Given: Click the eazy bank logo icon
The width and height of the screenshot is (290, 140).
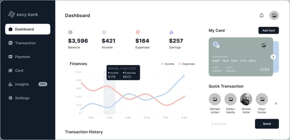Looking at the screenshot, I should 12,14.
